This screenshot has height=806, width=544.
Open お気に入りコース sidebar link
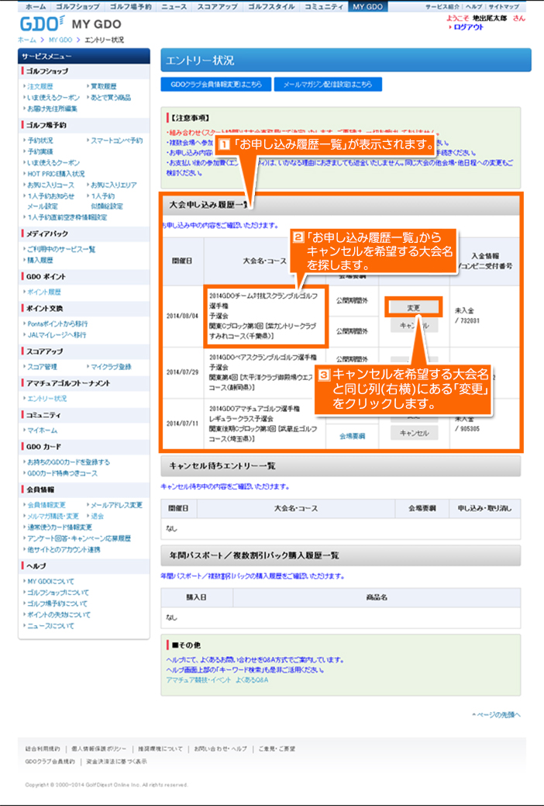pyautogui.click(x=50, y=185)
